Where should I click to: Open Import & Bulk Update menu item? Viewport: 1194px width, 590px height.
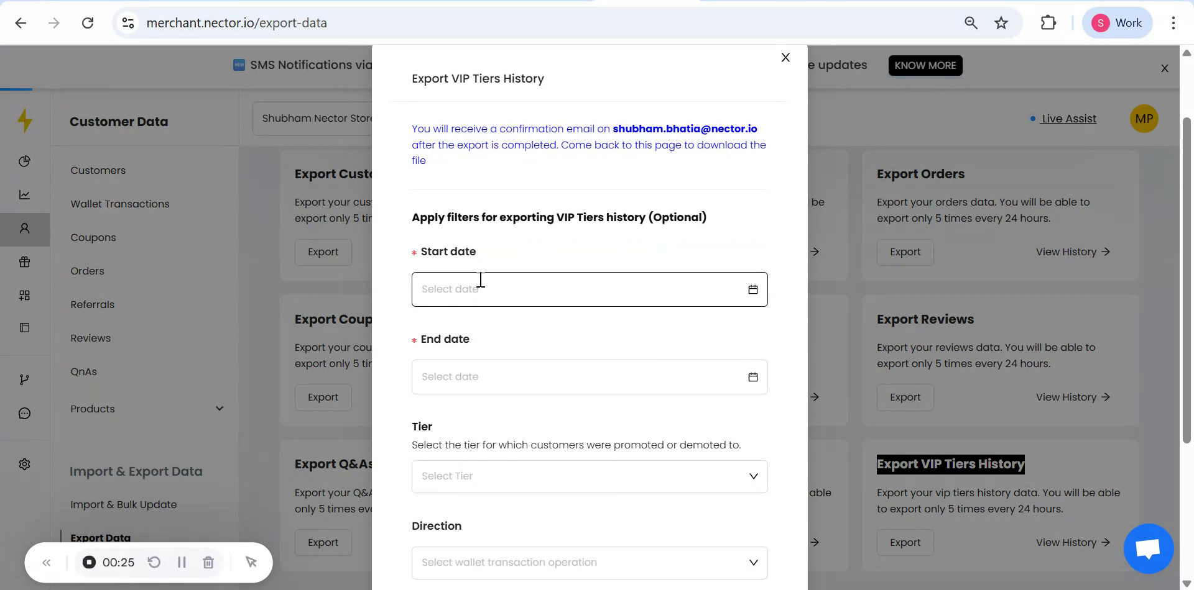124,504
